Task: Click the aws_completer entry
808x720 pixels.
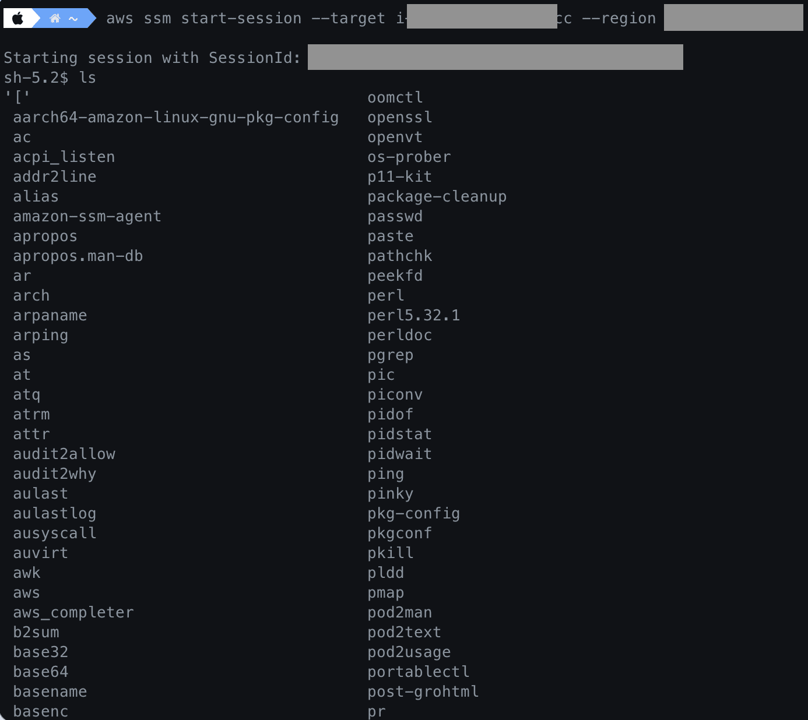Action: [x=73, y=612]
